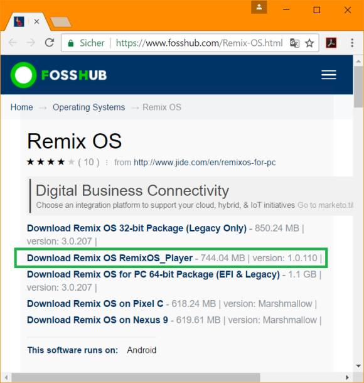Viewport: 364px width, 383px height.
Task: Click Android platform text
Action: tap(142, 350)
